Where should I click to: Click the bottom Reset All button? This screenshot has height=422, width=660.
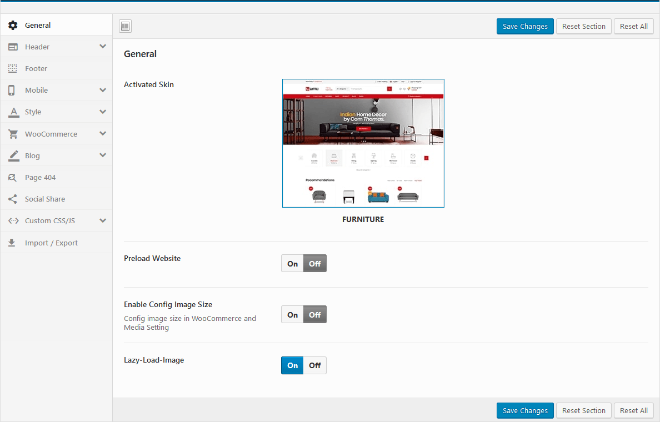[633, 411]
